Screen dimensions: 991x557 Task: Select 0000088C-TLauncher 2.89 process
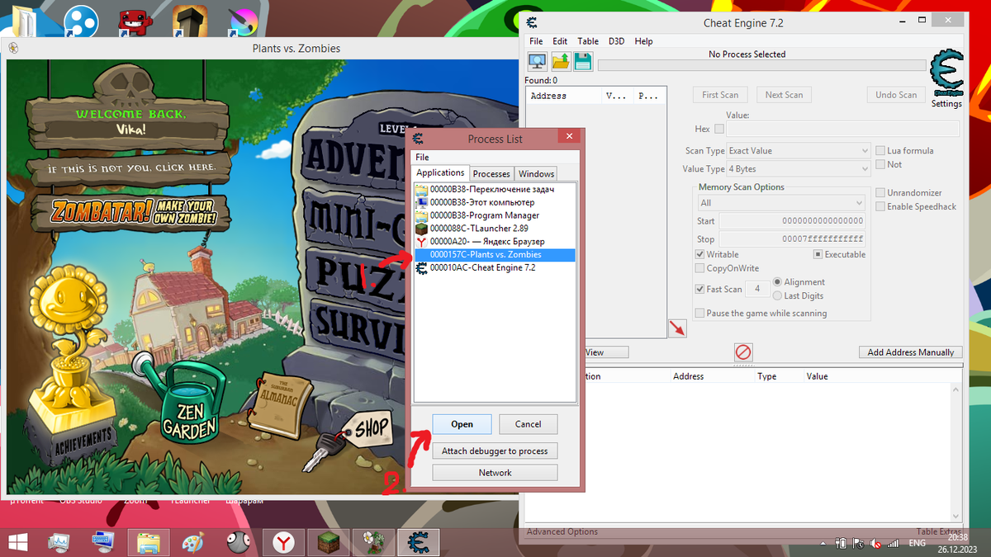point(495,229)
